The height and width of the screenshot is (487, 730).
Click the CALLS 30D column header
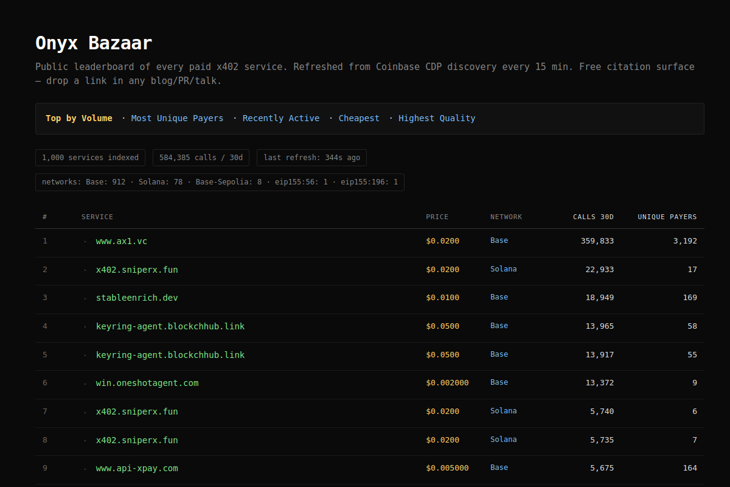593,217
